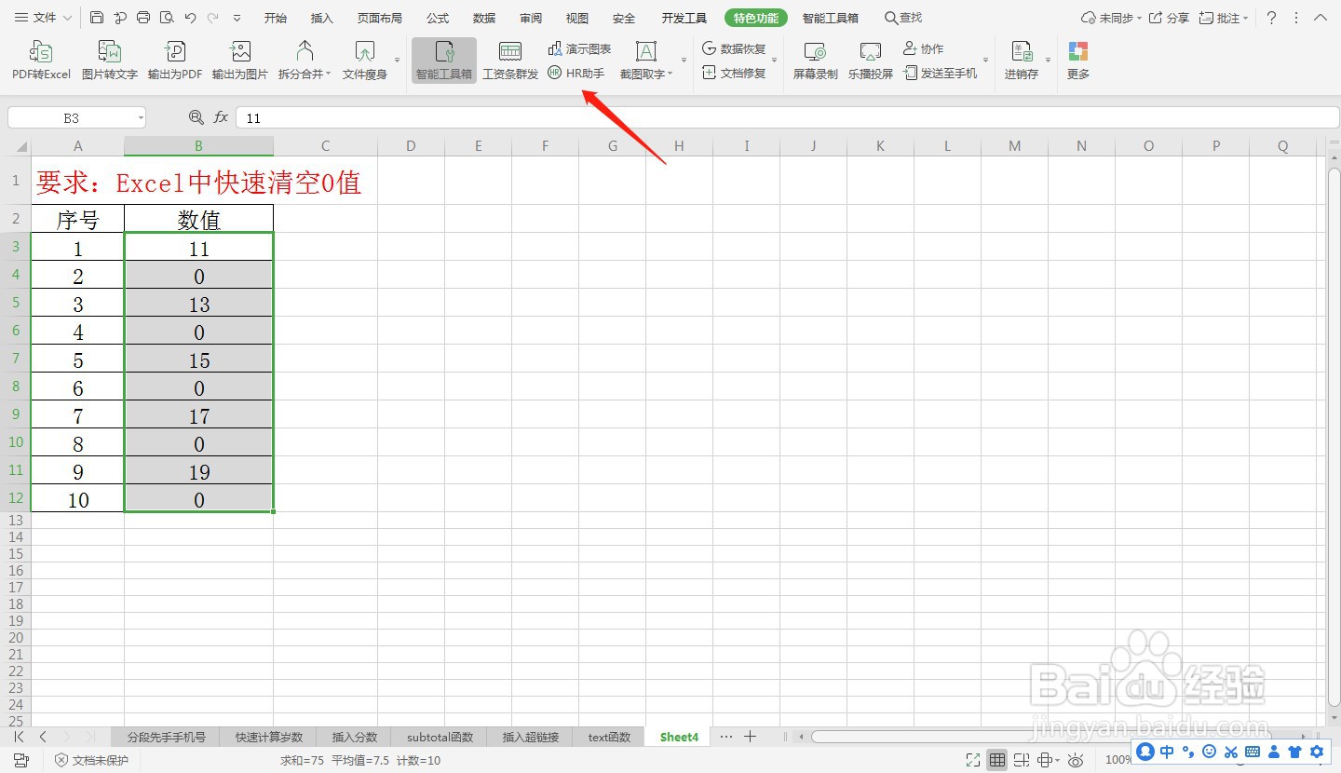Open the 未同步 sync dropdown
The width and height of the screenshot is (1341, 773).
tap(1112, 18)
